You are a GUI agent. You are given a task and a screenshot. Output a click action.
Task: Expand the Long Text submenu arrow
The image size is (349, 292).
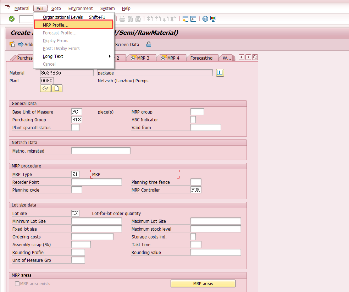(110, 56)
